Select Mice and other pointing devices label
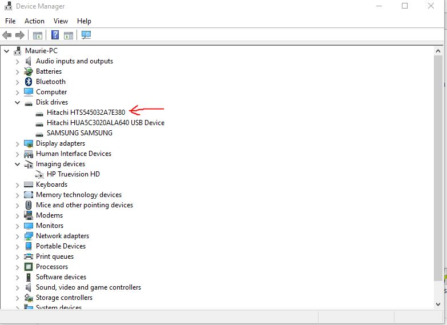447x325 pixels. tap(84, 205)
